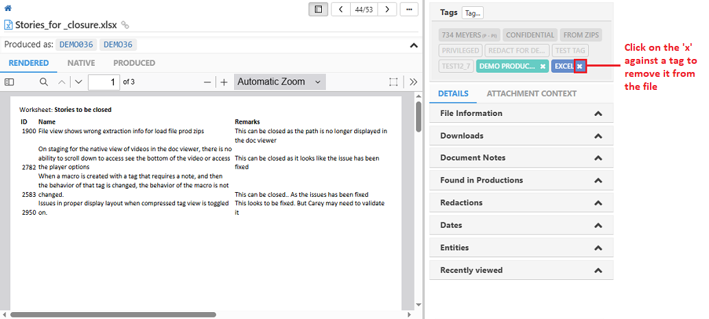Toggle the viewer sidebar icon
709x319 pixels.
click(x=10, y=82)
